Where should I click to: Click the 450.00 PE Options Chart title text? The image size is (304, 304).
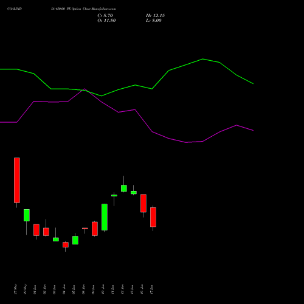pos(83,9)
